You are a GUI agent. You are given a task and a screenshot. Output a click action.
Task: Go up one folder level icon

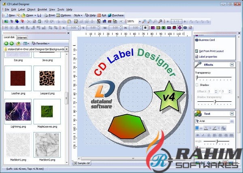coord(18,44)
